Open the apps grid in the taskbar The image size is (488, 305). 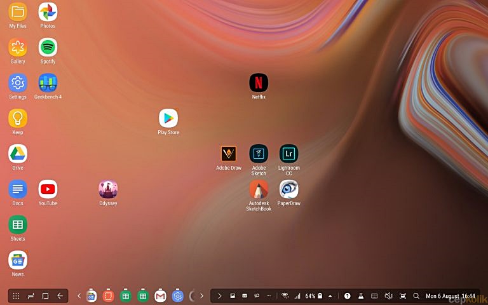coord(16,296)
